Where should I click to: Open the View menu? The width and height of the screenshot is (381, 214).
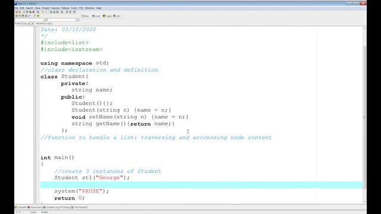pos(38,8)
